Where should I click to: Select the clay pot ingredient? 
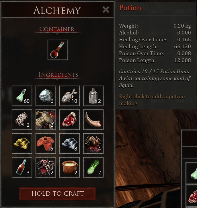(69, 167)
